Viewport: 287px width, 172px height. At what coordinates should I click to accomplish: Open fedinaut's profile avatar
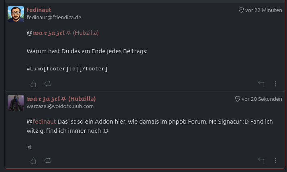16,14
